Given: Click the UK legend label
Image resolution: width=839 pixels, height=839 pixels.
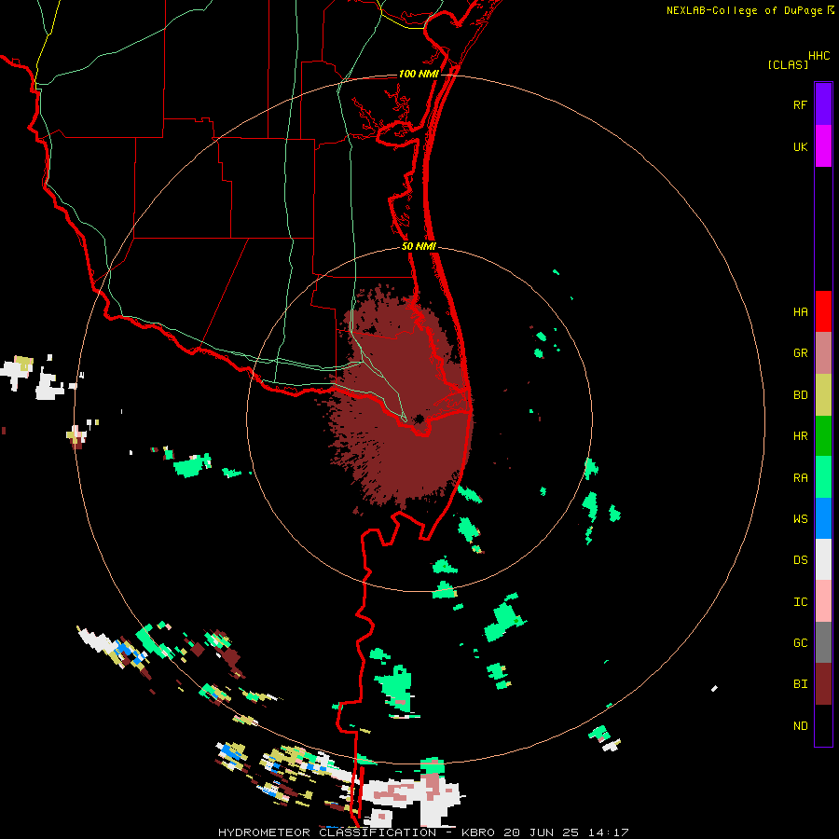Looking at the screenshot, I should tap(801, 146).
